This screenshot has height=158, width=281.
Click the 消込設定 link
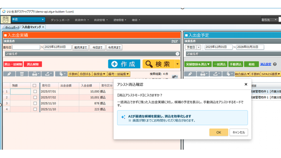point(266,64)
